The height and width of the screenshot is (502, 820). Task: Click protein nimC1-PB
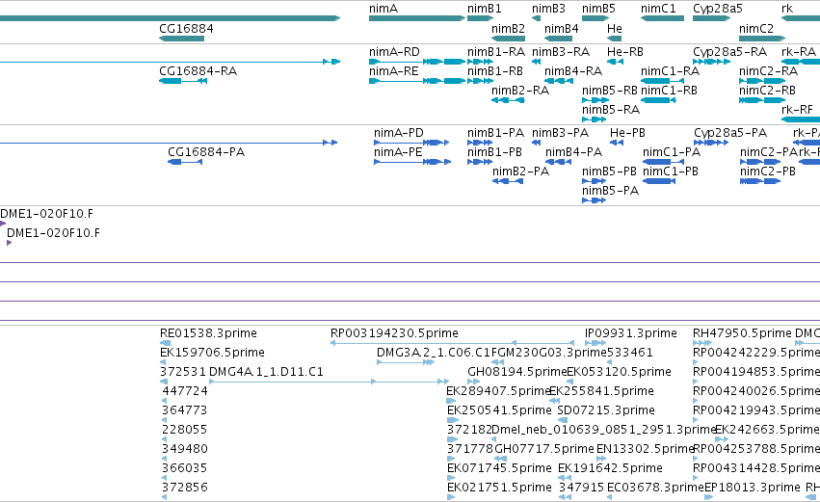point(659,181)
